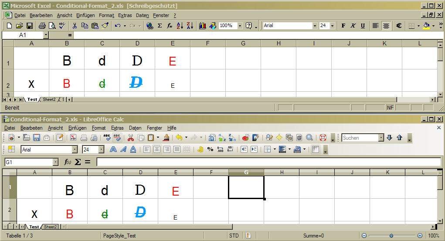This screenshot has width=445, height=241.
Task: Open the Excel zoom 100% dropdown
Action: 240,26
